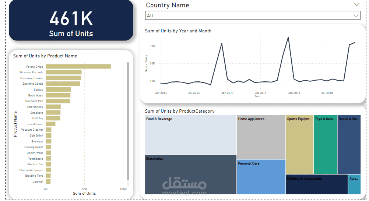Screen dimensions: 369x201
Task: Click the Sporting Goods bar
Action: point(63,84)
